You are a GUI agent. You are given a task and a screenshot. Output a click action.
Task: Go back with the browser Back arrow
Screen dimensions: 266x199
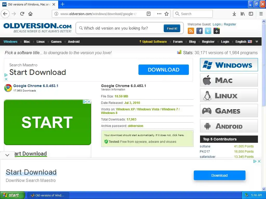point(5,14)
